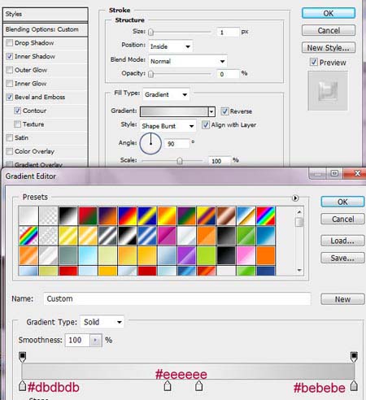The height and width of the screenshot is (400, 366).
Task: Expand the Gradient Type dropdown
Action: (102, 322)
